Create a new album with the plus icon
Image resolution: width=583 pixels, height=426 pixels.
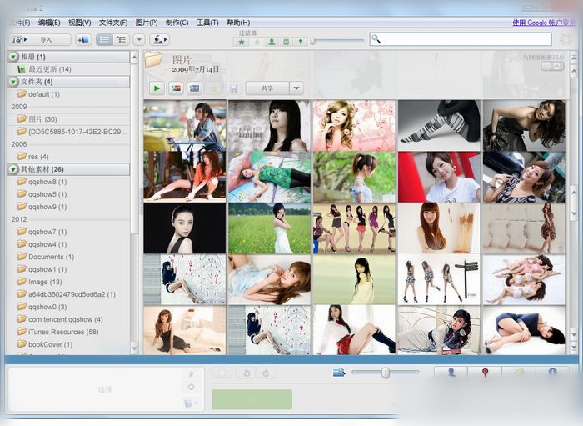pos(83,39)
